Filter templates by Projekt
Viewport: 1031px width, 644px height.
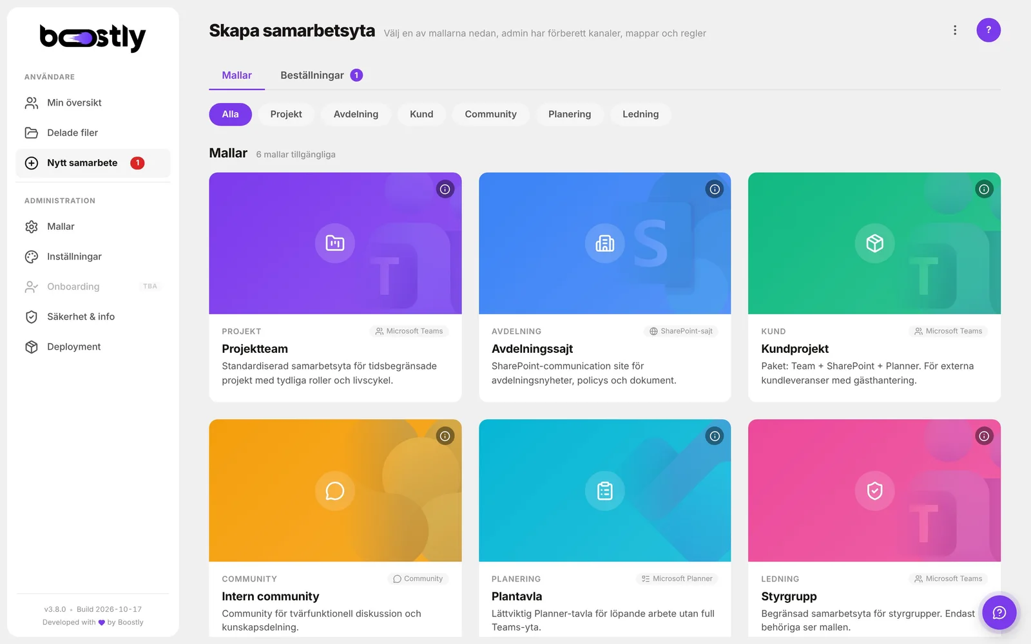point(286,114)
